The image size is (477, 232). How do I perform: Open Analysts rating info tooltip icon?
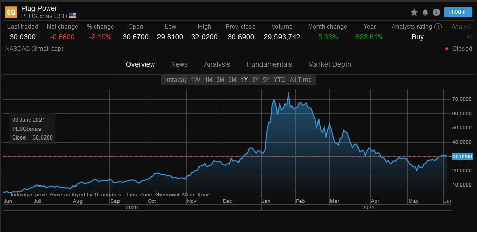(438, 27)
